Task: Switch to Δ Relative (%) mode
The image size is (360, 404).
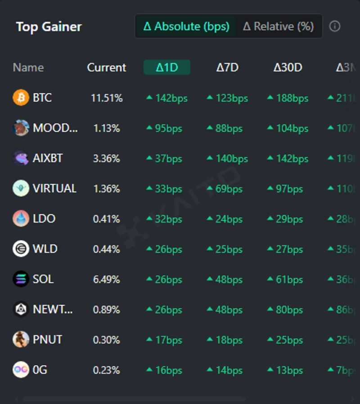Action: click(x=278, y=27)
